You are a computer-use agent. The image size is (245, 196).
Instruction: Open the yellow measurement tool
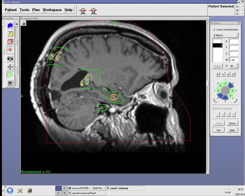[10, 33]
